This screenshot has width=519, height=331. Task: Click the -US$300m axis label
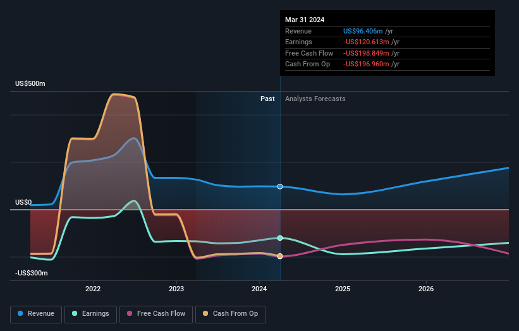tap(32, 273)
